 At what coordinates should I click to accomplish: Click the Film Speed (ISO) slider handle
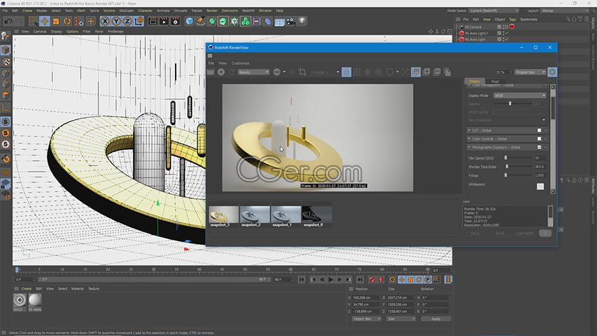coord(505,157)
